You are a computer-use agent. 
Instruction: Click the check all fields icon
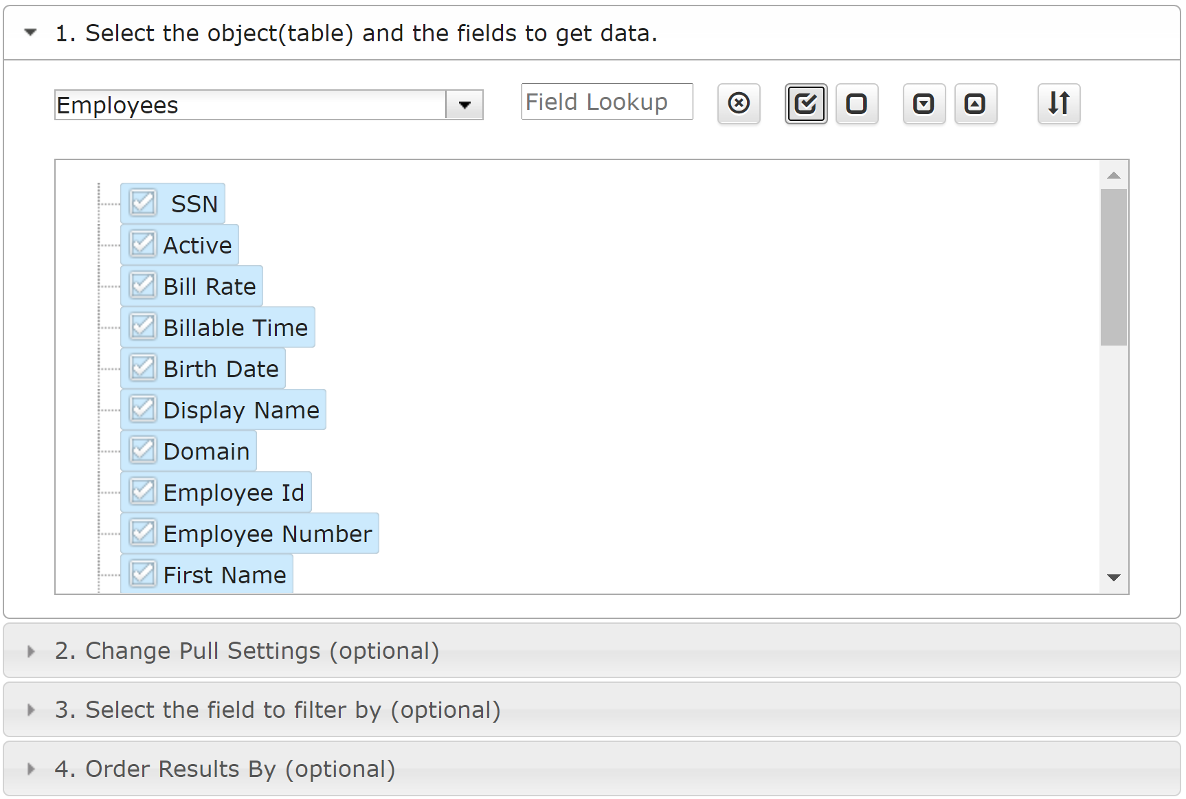(x=806, y=104)
